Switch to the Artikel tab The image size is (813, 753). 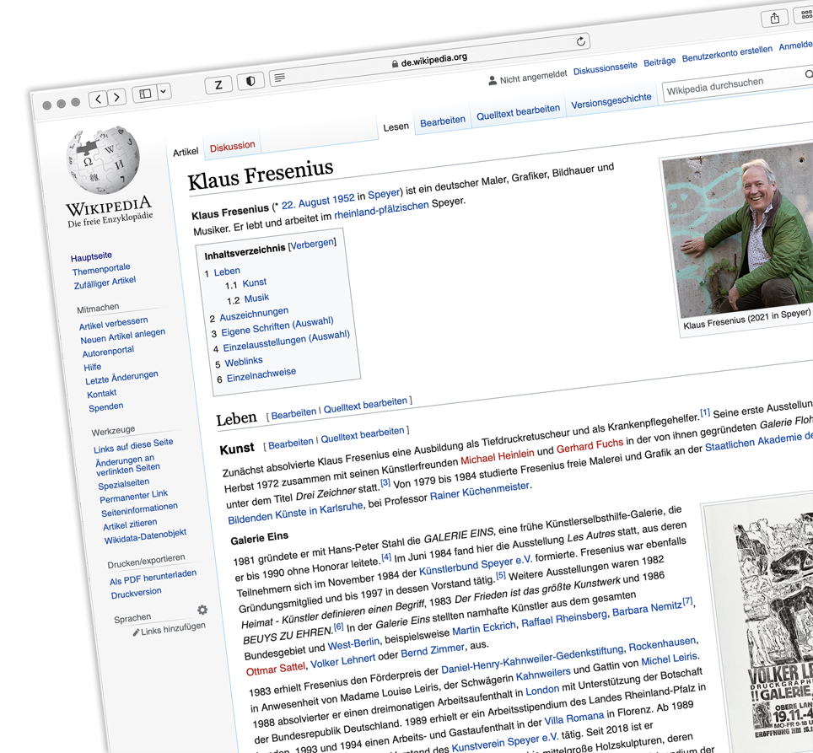coord(186,152)
